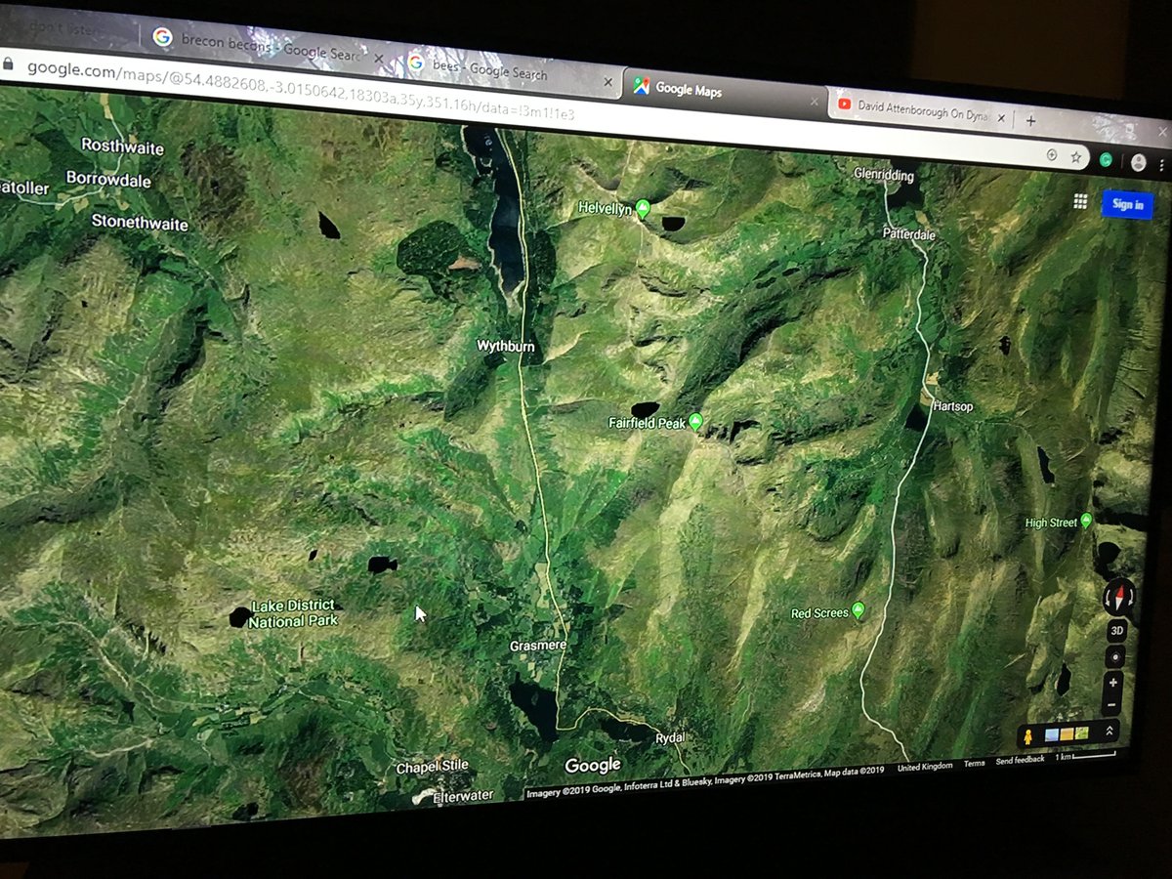Image resolution: width=1172 pixels, height=879 pixels.
Task: Click the 1 km scale bar
Action: point(1084,755)
